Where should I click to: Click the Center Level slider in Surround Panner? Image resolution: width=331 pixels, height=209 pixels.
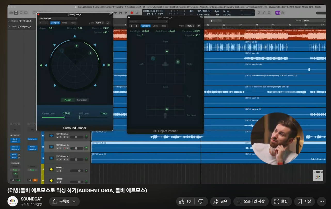56,117
